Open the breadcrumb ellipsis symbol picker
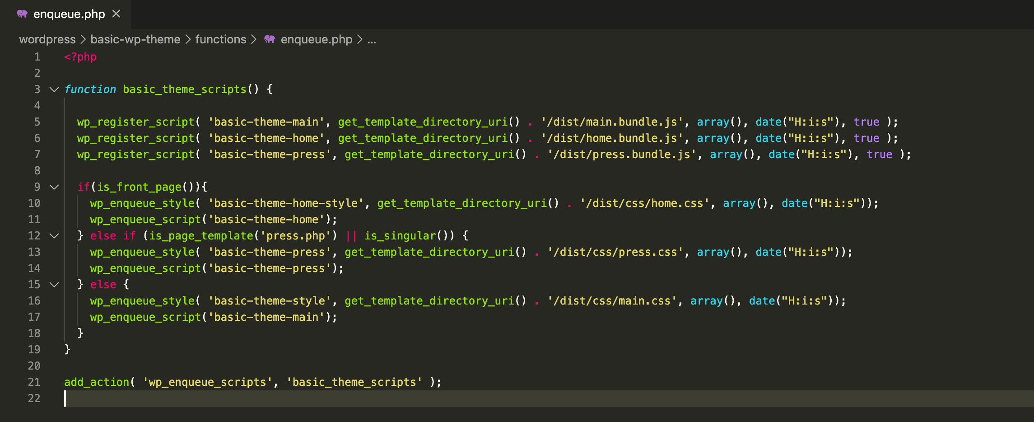The height and width of the screenshot is (422, 1034). tap(372, 40)
